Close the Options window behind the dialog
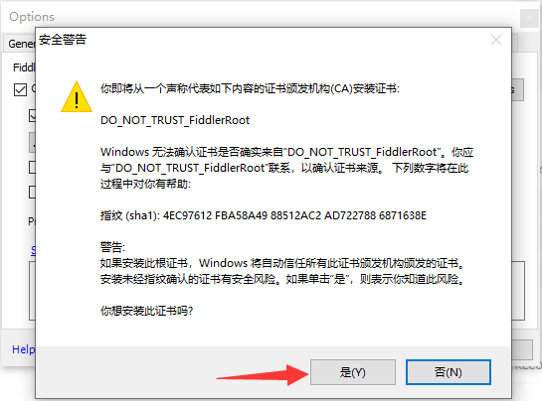 point(529,18)
